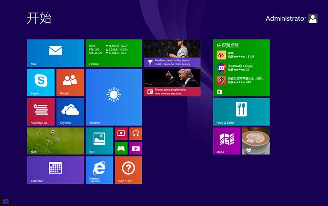The height and width of the screenshot is (206, 328).
Task: Open the Food & Drink tile
Action: tap(241, 111)
